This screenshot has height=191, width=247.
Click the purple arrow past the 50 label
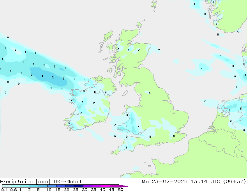point(123,186)
